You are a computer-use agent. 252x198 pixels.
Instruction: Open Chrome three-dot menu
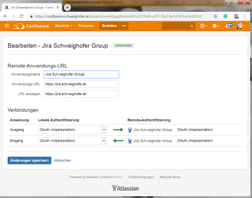point(245,16)
